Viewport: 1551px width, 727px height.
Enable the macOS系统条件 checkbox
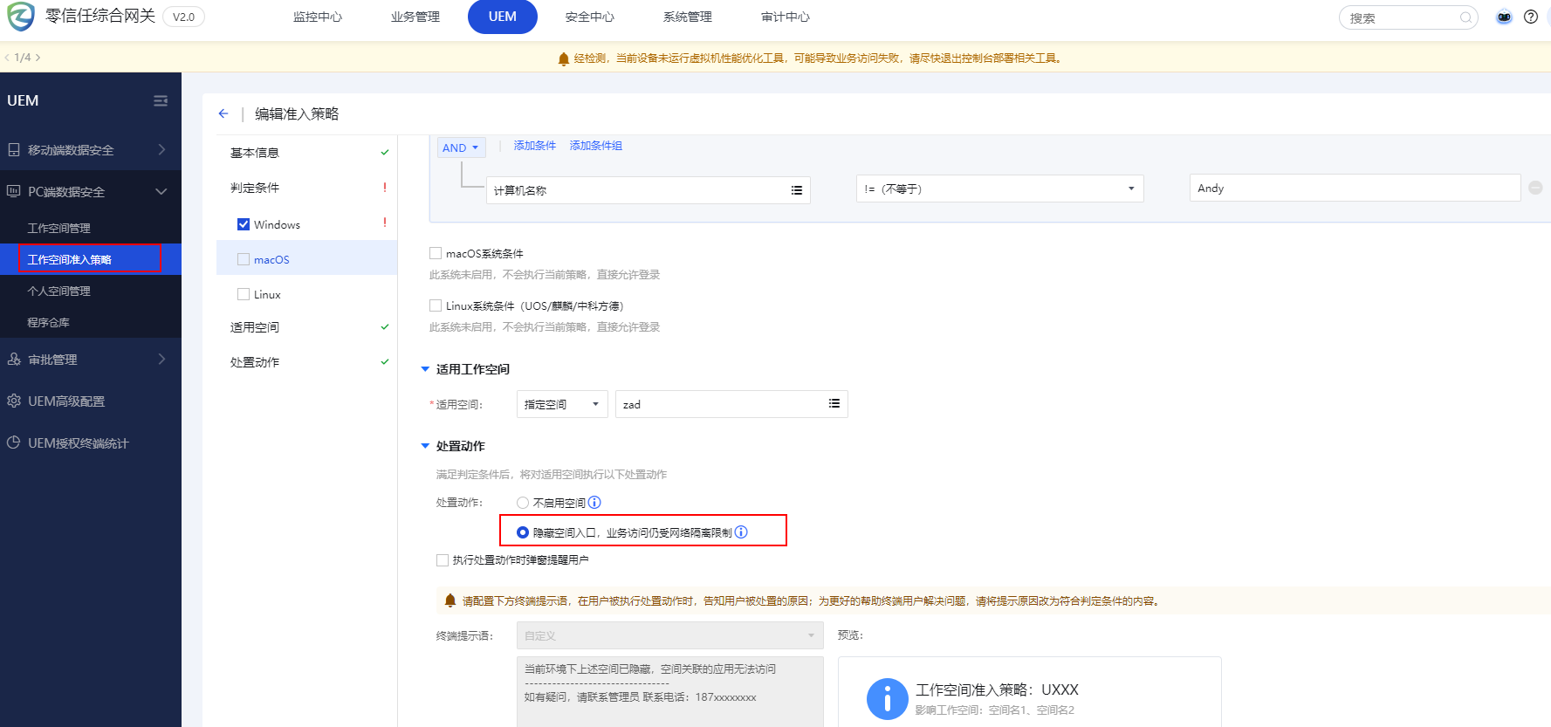click(436, 253)
